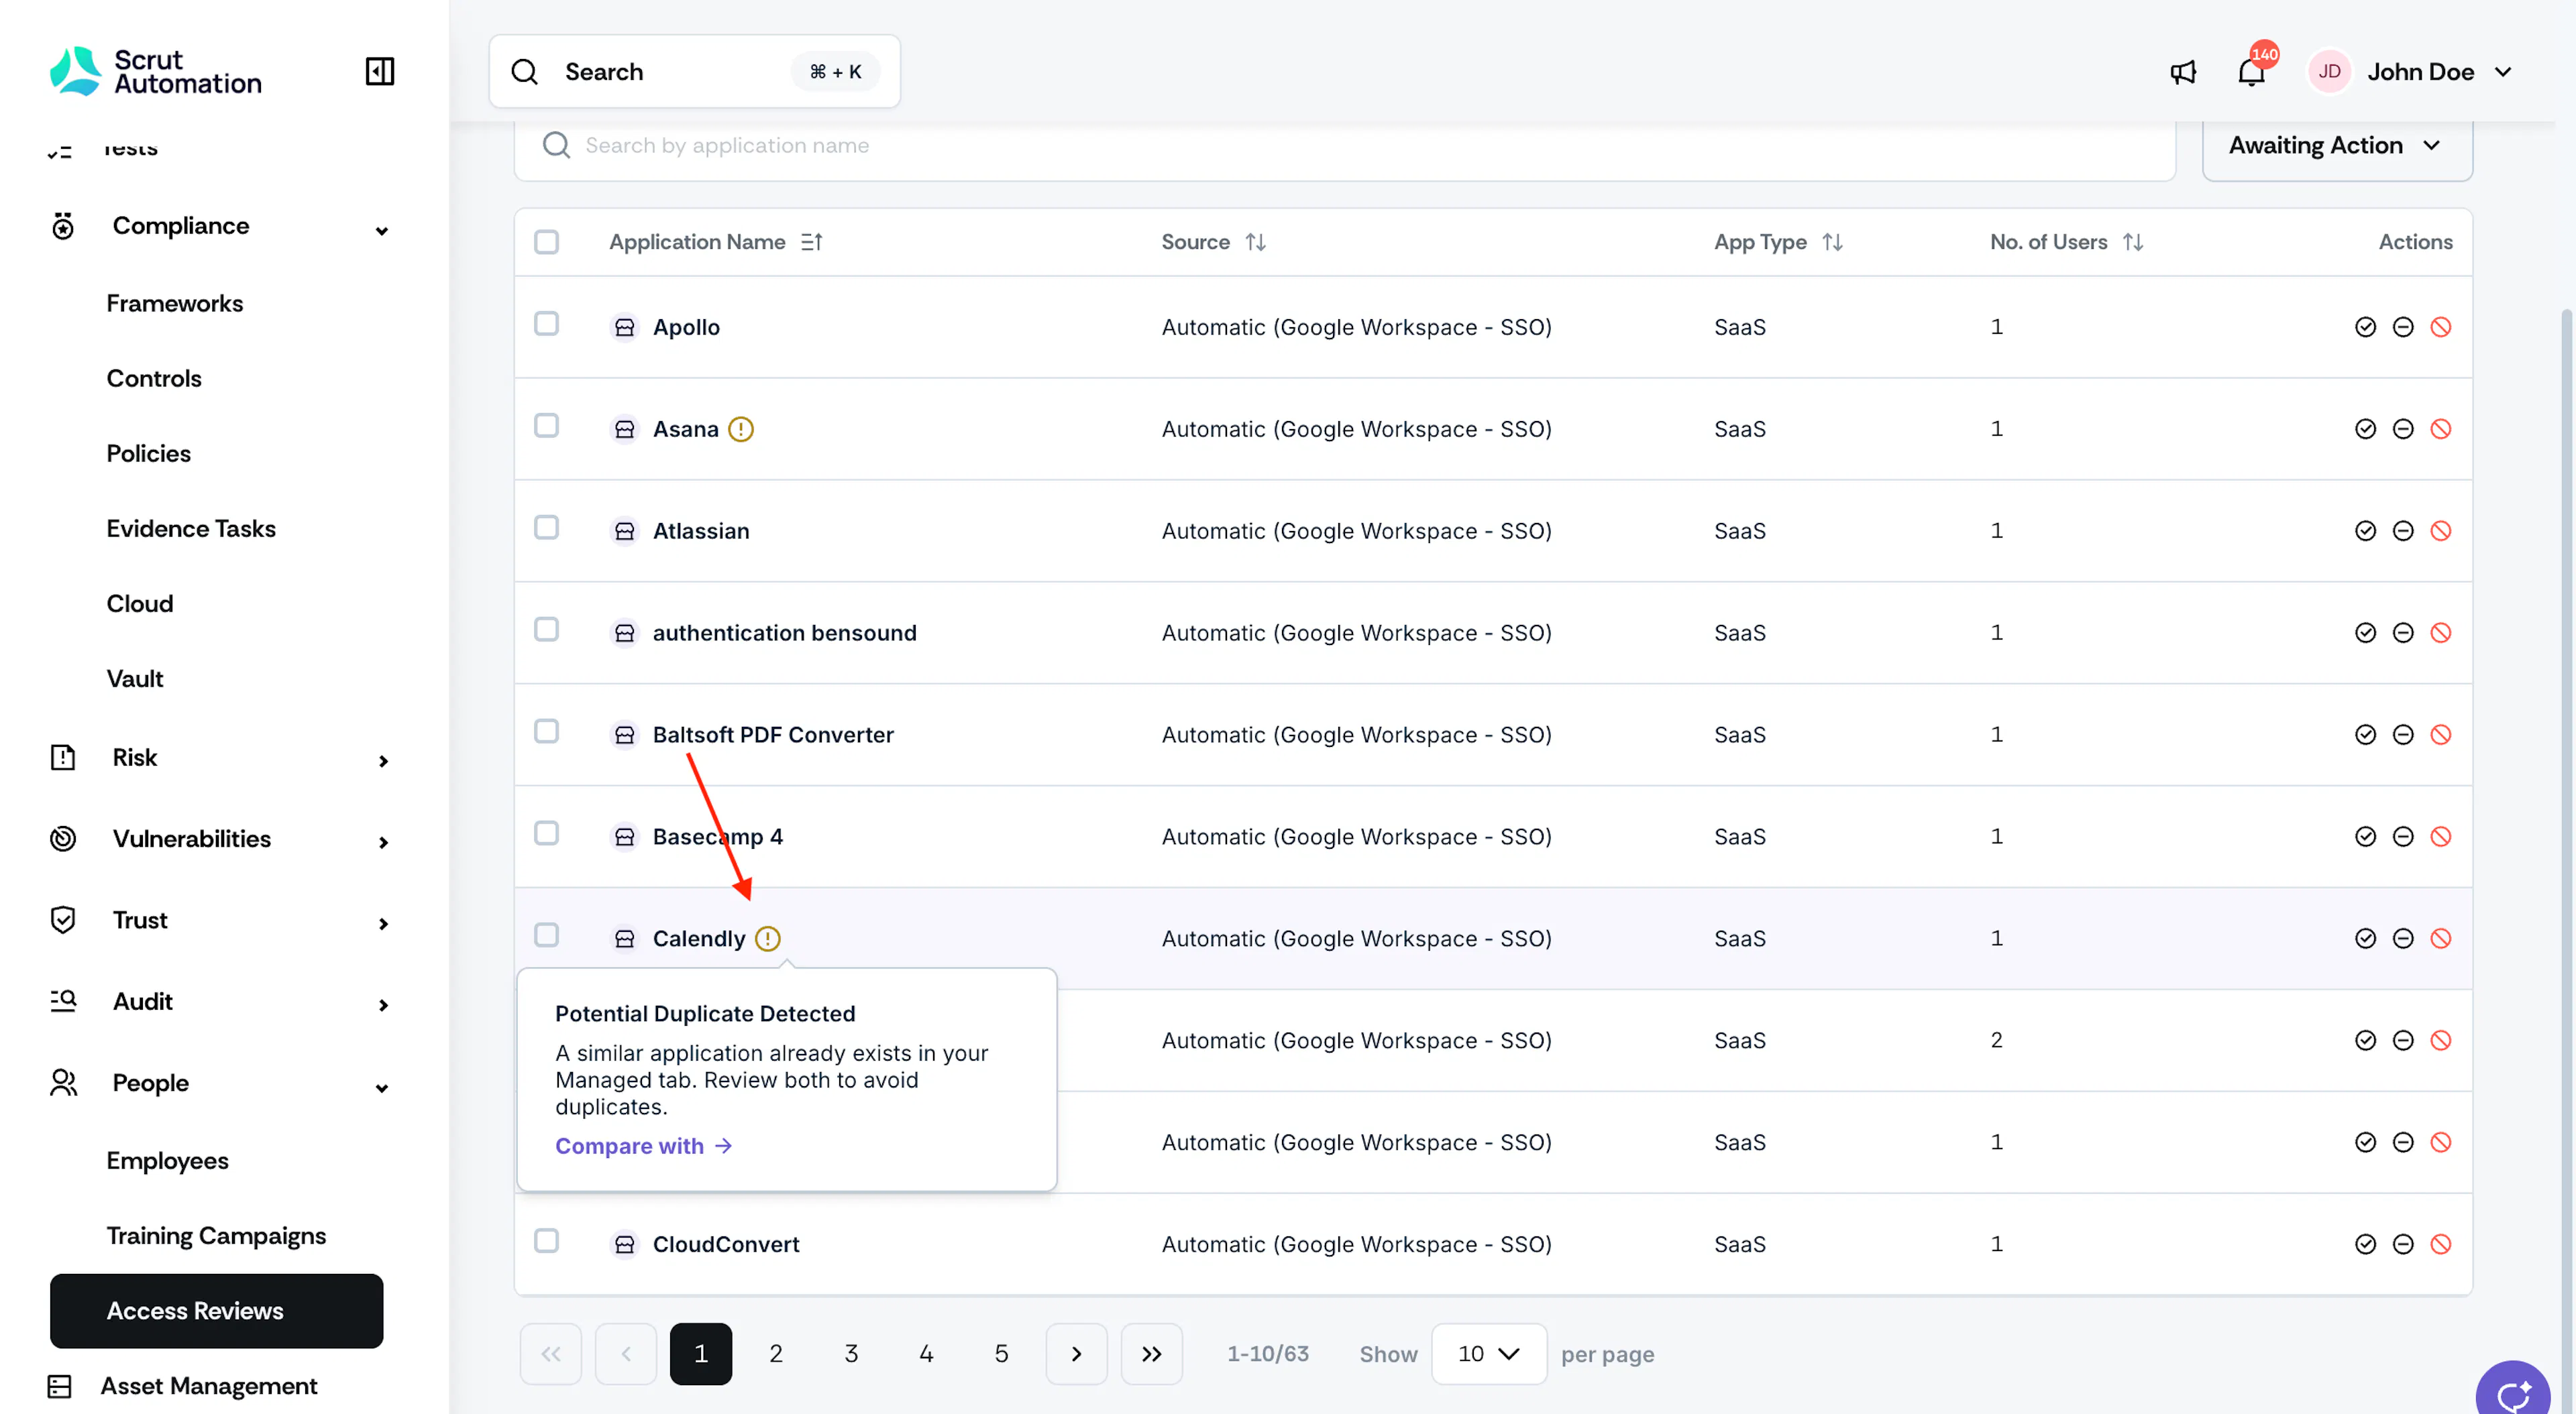The width and height of the screenshot is (2576, 1414).
Task: Click the duplicate warning icon beside Asana
Action: [x=741, y=428]
